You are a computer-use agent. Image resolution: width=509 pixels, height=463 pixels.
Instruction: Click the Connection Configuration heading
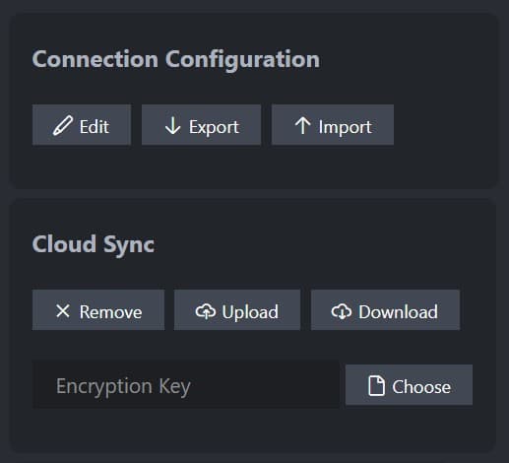[176, 59]
